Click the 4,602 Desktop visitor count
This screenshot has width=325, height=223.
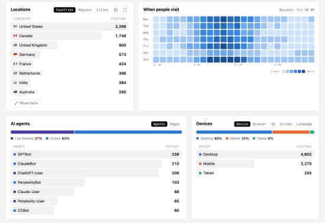pyautogui.click(x=306, y=154)
